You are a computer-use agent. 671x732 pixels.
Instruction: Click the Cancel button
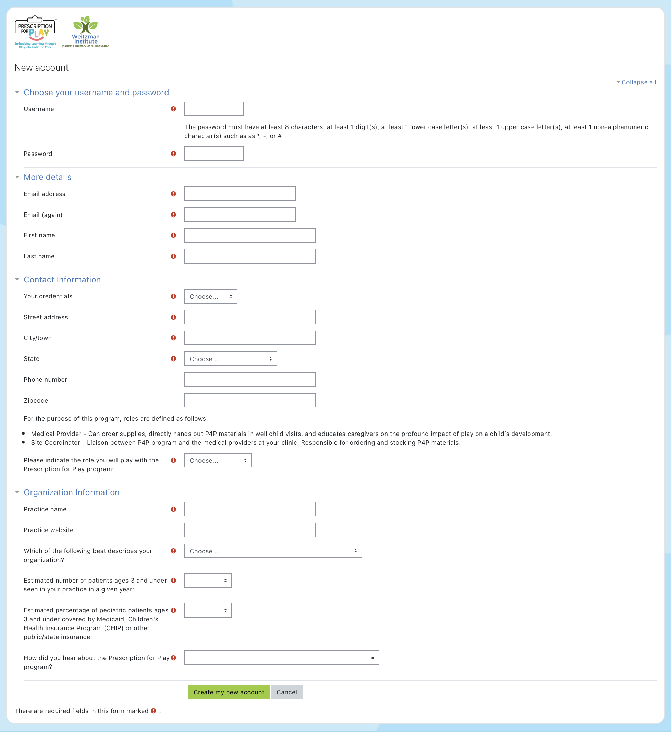(286, 692)
